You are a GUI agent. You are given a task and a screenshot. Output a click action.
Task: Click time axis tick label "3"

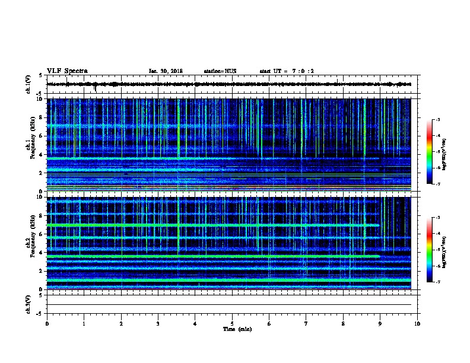click(x=158, y=324)
